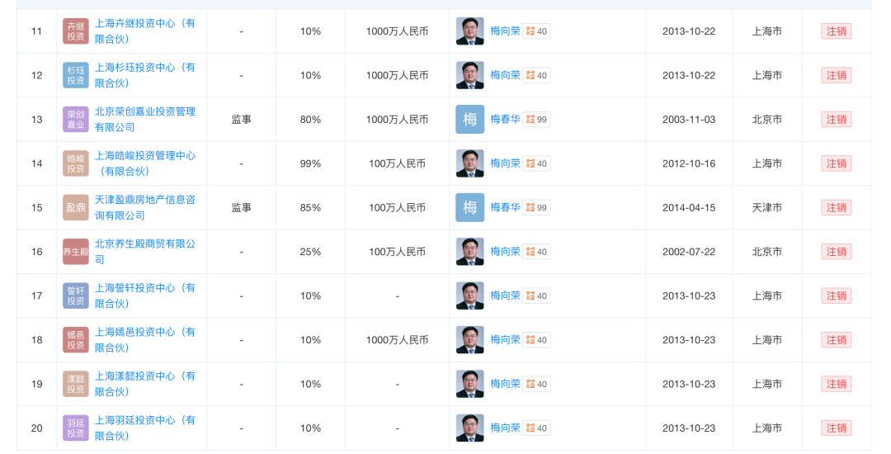Click the blue 梅 avatar in row 15
This screenshot has width=891, height=454.
470,208
